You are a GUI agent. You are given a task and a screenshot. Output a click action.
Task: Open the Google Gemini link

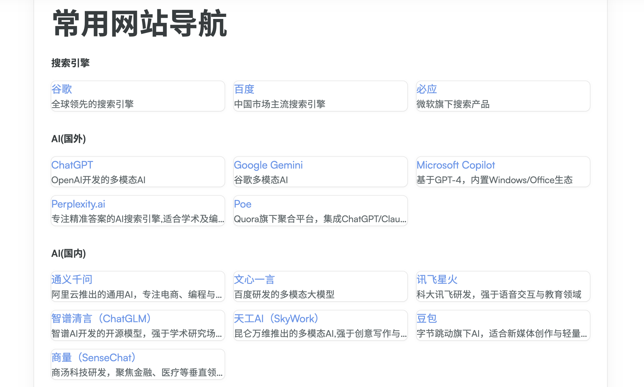pyautogui.click(x=268, y=165)
